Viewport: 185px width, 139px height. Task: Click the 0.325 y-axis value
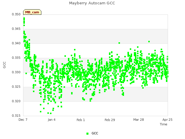coord(16,87)
